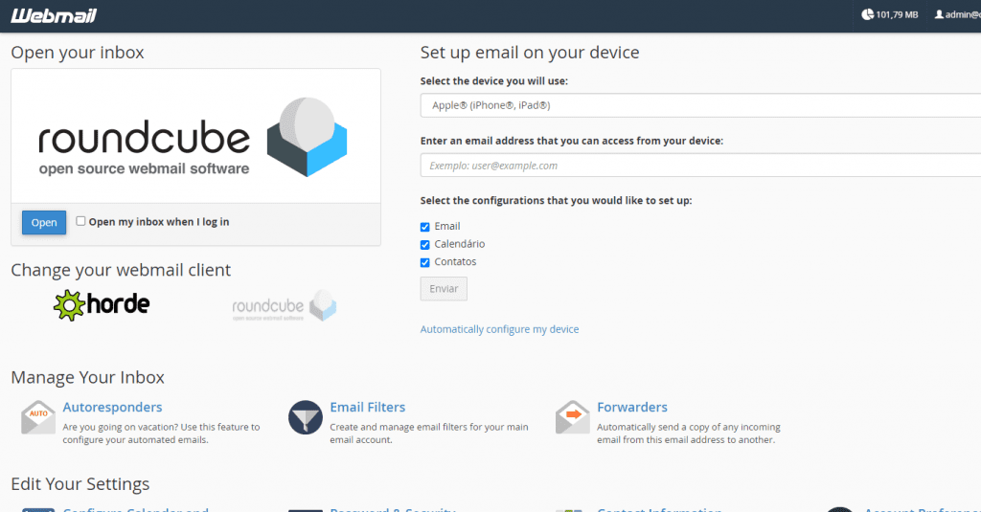Viewport: 981px width, 512px height.
Task: Open the Email Filters link
Action: point(368,407)
